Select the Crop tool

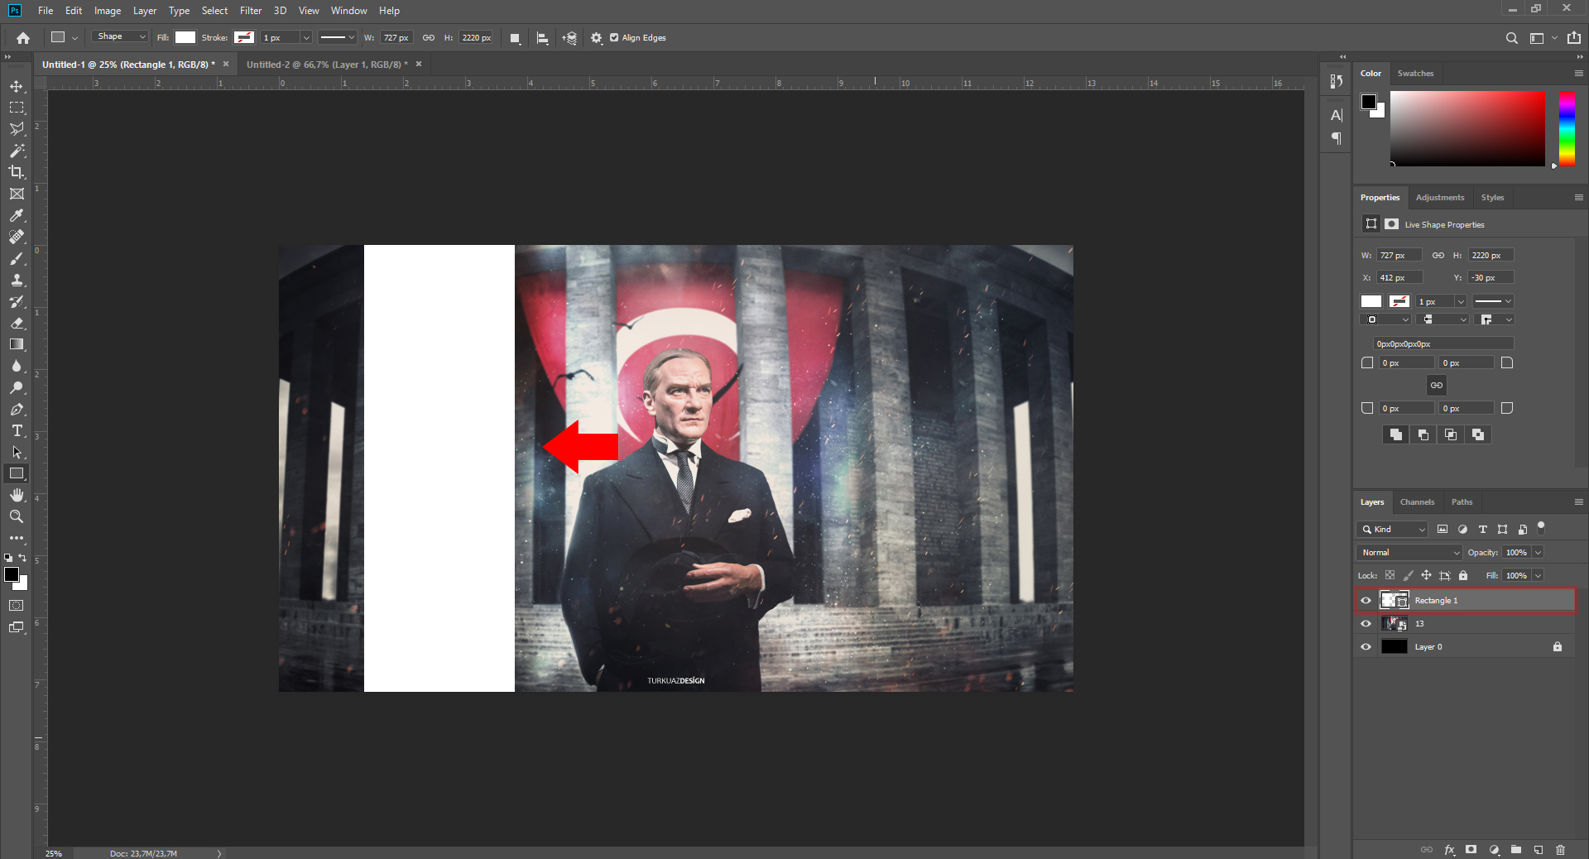(x=17, y=172)
